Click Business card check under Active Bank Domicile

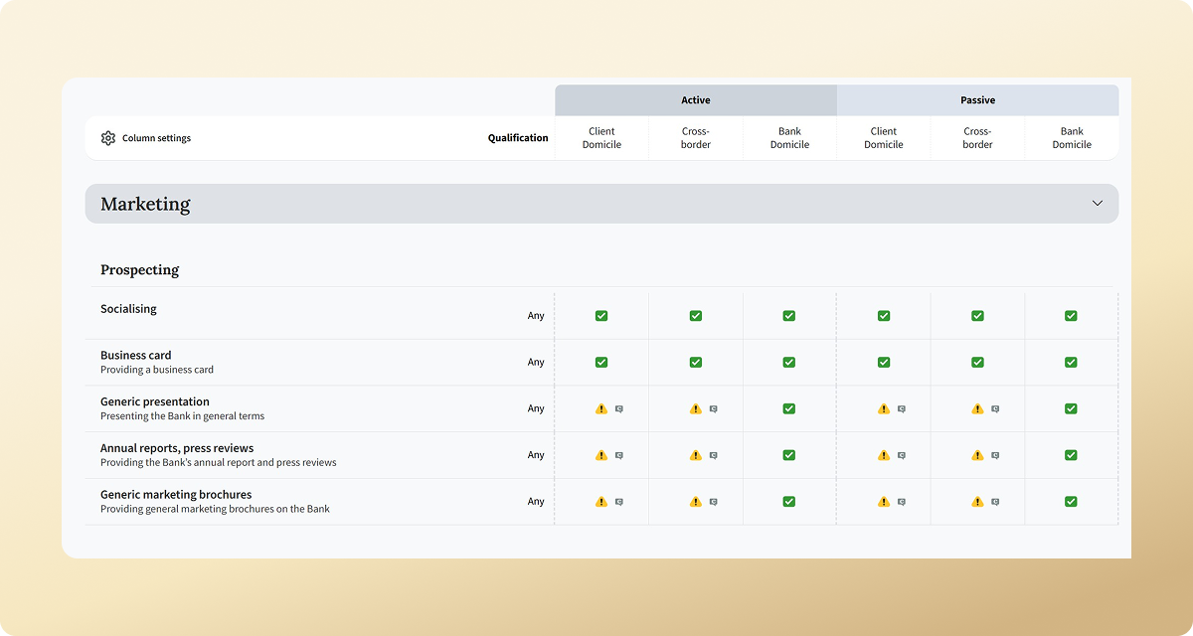point(789,363)
